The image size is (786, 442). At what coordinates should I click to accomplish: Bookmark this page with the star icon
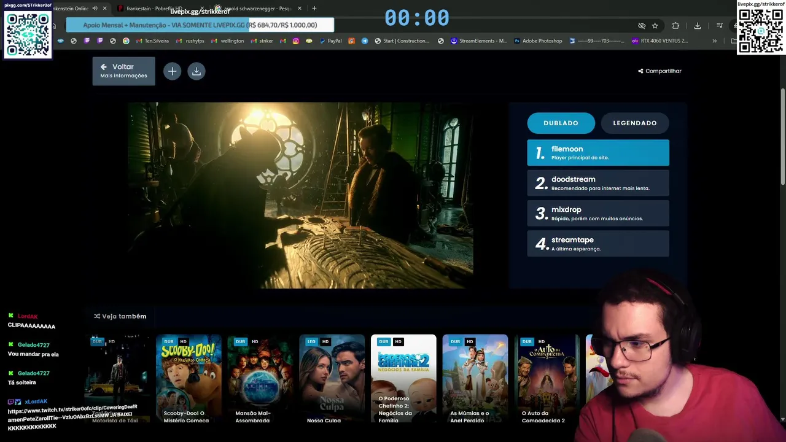[655, 26]
